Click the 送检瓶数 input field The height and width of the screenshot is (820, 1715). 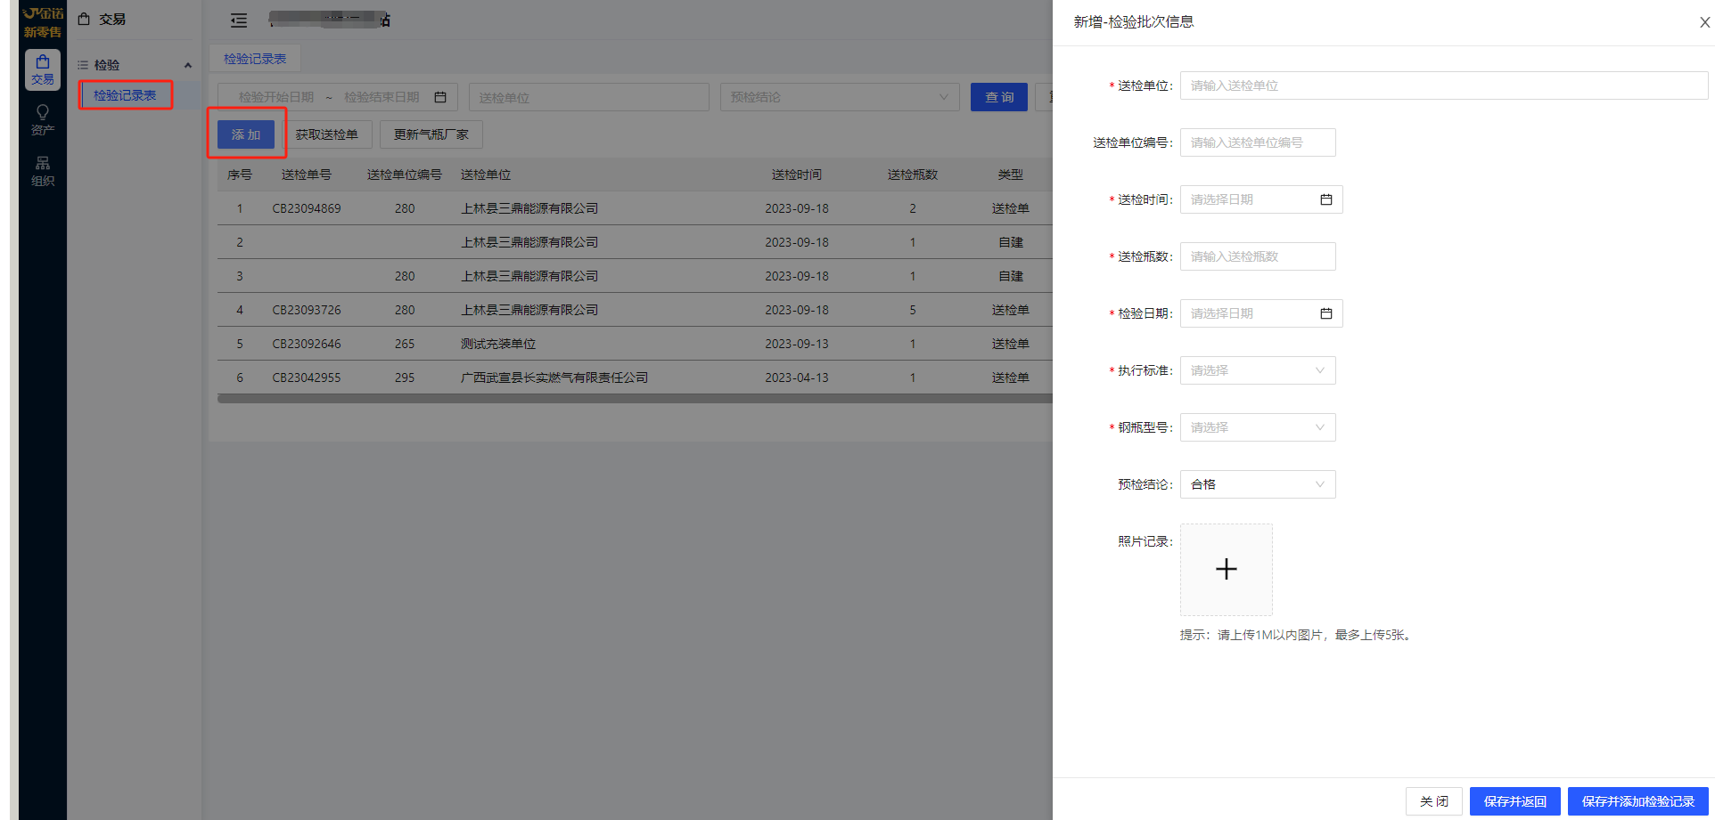1258,256
